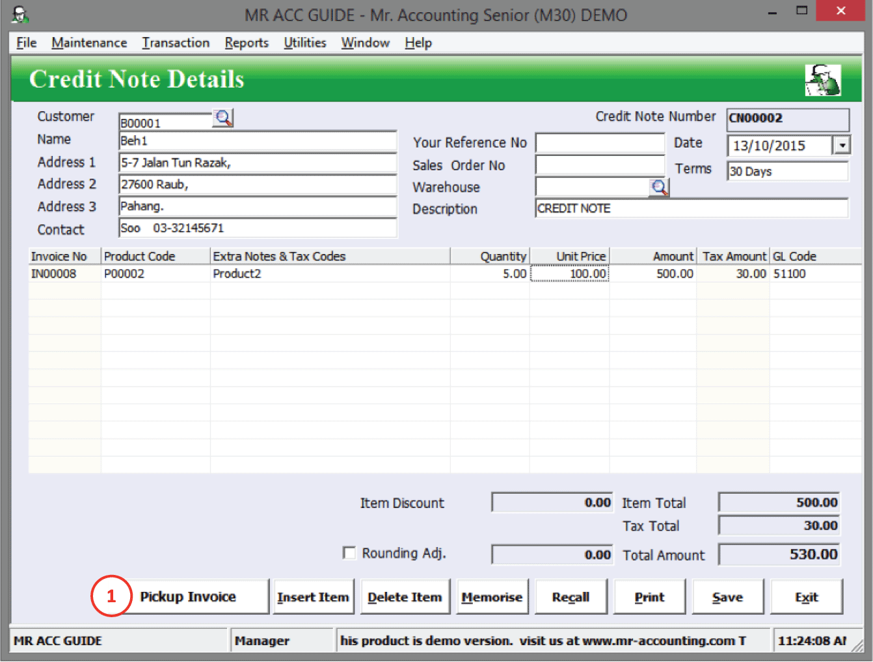
Task: Click the Sales Order No field
Action: [x=600, y=165]
